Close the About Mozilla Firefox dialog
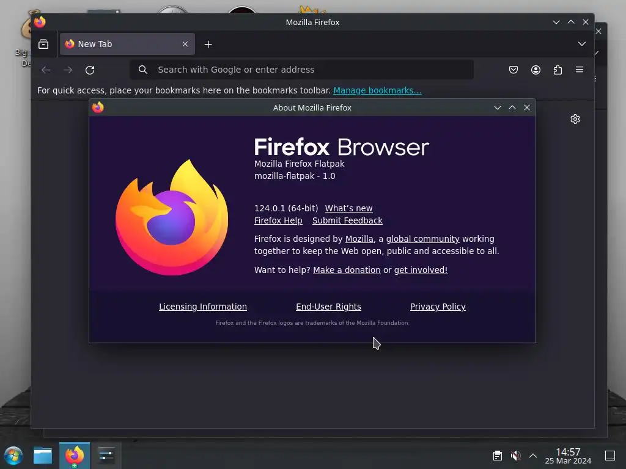 527,107
